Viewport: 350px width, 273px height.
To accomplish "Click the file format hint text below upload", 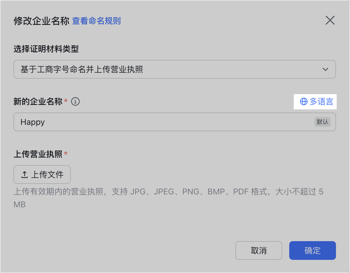I will (x=169, y=198).
